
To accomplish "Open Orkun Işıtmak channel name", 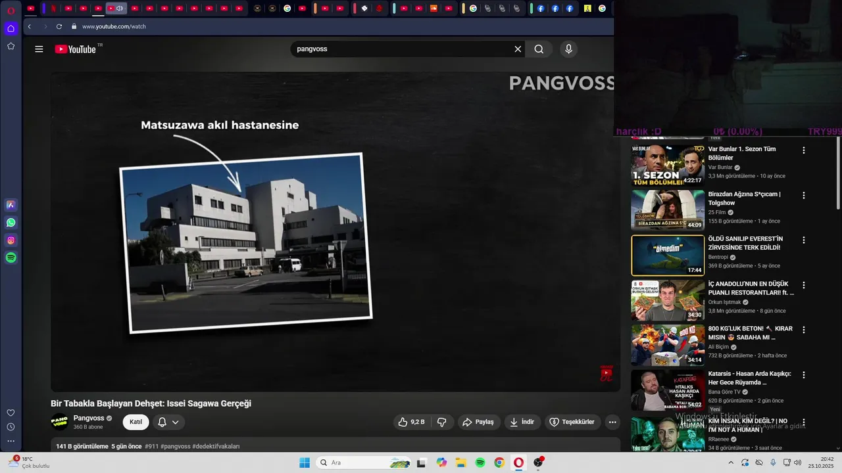I will coord(724,302).
